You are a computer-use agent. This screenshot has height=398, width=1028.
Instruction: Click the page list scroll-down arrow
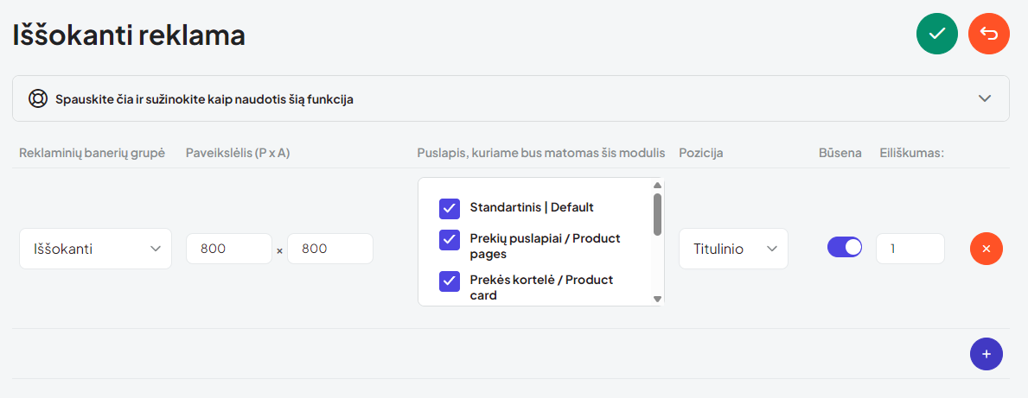pos(657,300)
